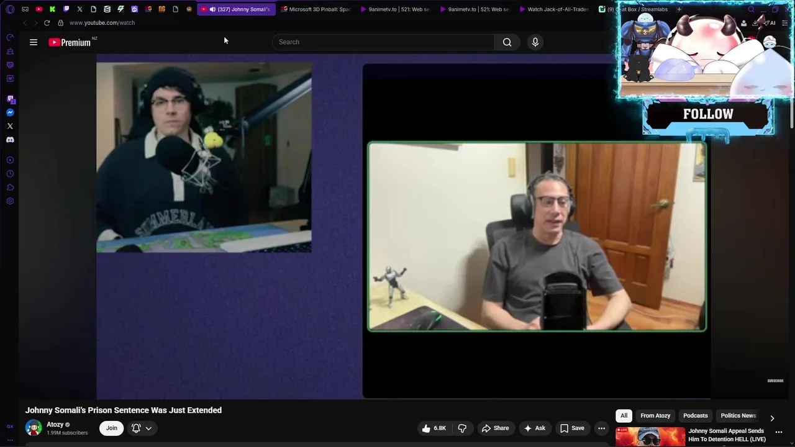795x447 pixels.
Task: Open the YouTube guide hamburger menu
Action: pos(34,42)
